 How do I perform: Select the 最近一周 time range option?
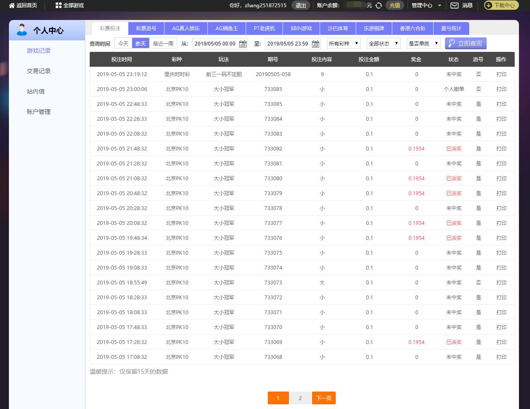[x=163, y=43]
